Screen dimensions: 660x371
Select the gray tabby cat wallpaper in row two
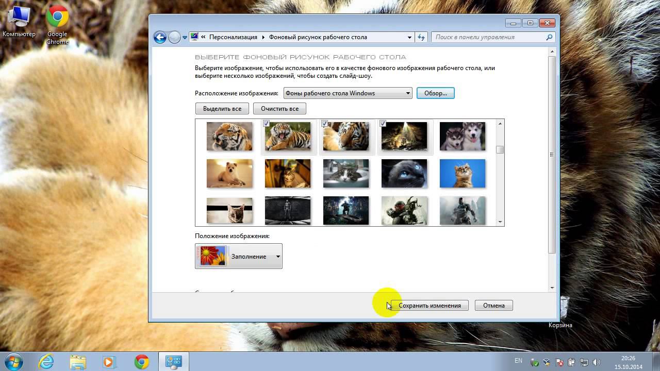click(x=346, y=173)
